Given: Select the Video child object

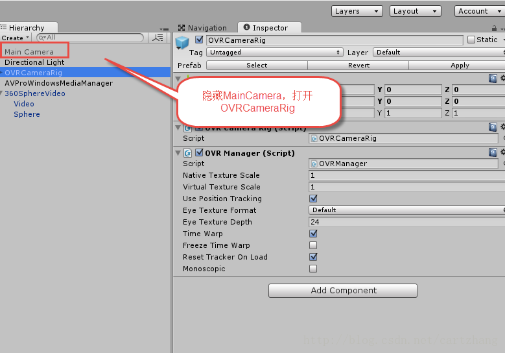Looking at the screenshot, I should 24,104.
